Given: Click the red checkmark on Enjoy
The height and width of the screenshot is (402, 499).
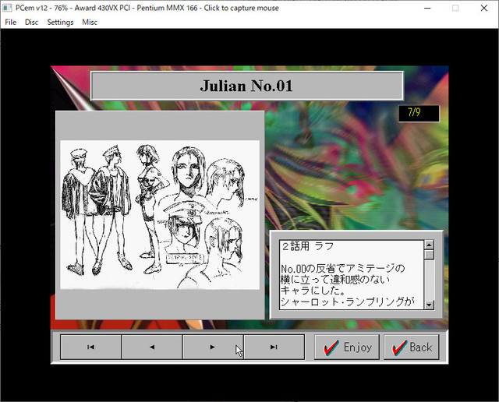Looking at the screenshot, I should (x=331, y=347).
